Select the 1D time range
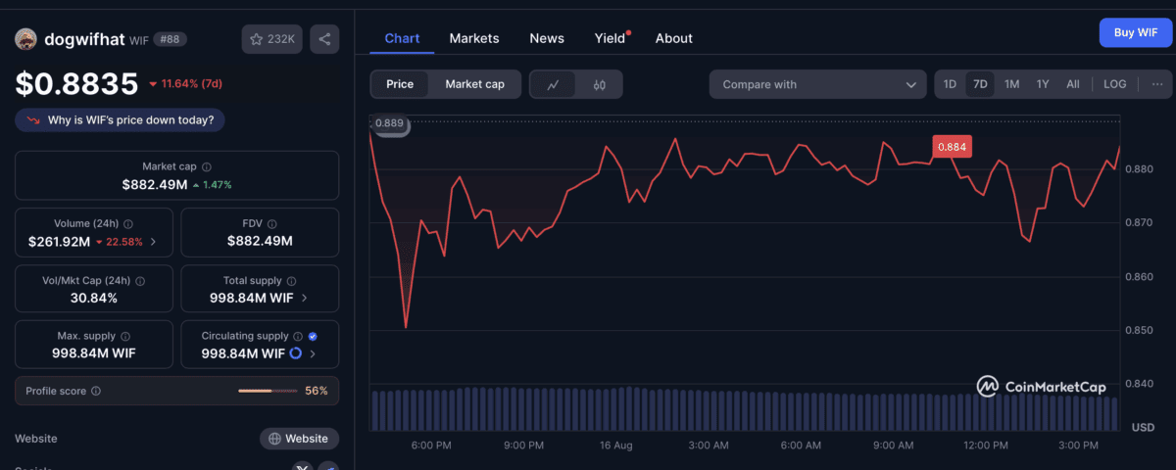The width and height of the screenshot is (1176, 470). pyautogui.click(x=950, y=84)
